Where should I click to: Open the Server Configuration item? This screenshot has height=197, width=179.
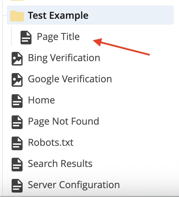[x=74, y=185]
